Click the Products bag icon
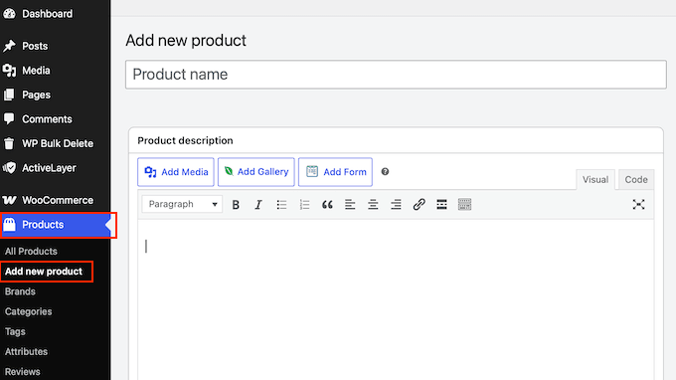The height and width of the screenshot is (380, 676). pyautogui.click(x=9, y=224)
